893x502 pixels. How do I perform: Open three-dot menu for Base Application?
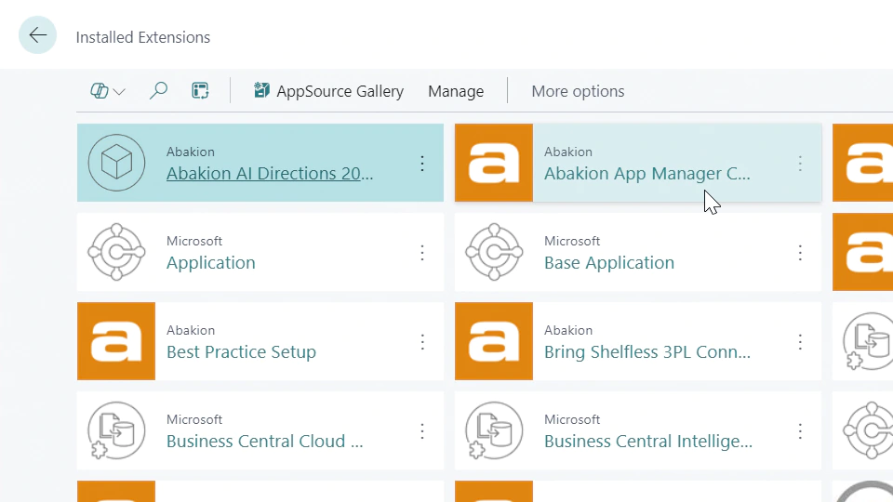tap(800, 253)
